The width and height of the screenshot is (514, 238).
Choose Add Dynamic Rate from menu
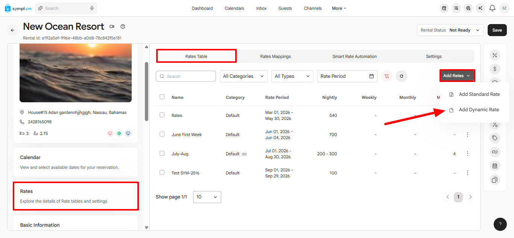[x=474, y=110]
